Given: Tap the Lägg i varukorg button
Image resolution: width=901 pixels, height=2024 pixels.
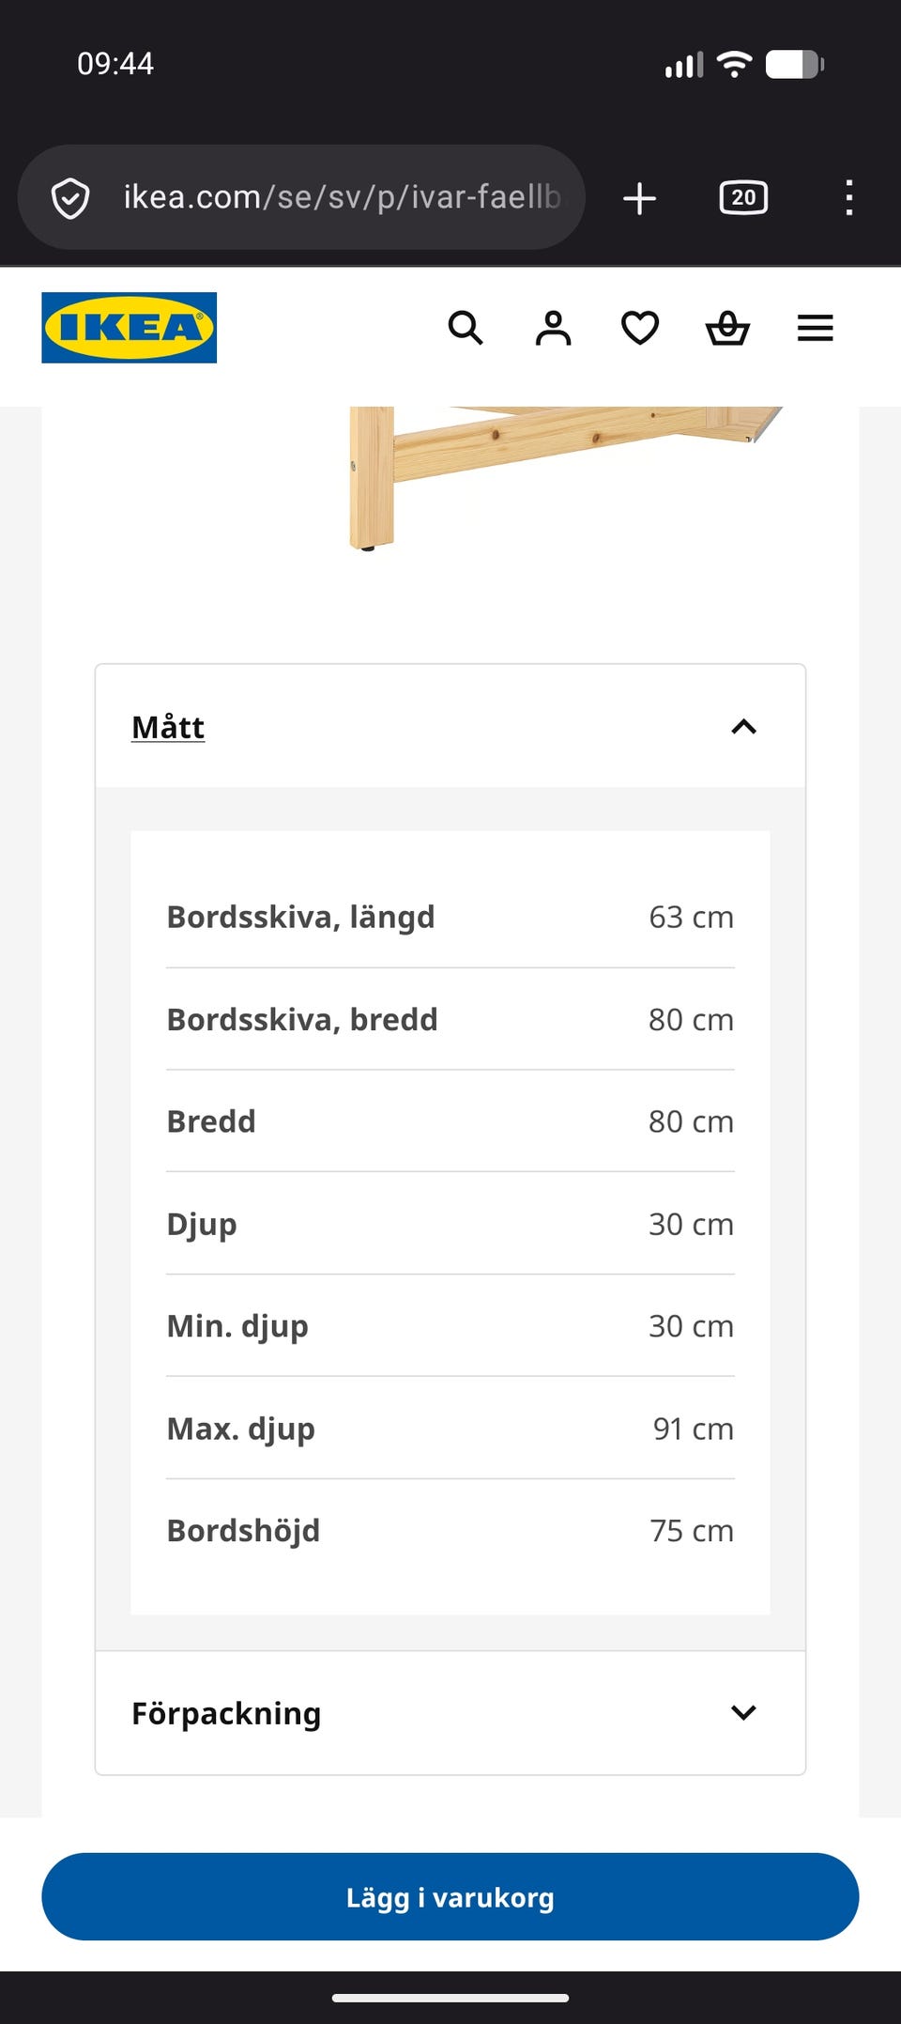Looking at the screenshot, I should (450, 1896).
